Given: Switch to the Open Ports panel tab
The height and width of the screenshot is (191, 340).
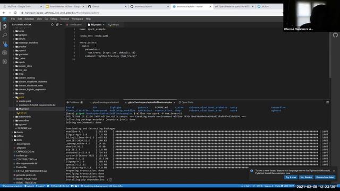Looking at the screenshot, I should (x=186, y=102).
